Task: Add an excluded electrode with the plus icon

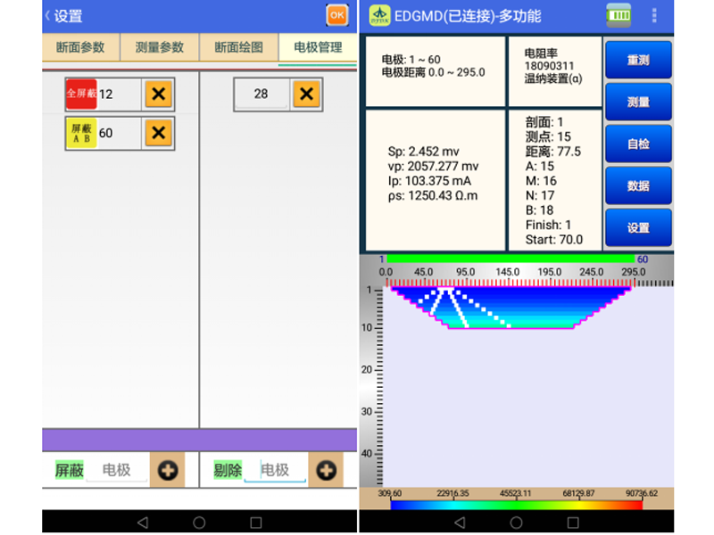Action: pos(326,471)
